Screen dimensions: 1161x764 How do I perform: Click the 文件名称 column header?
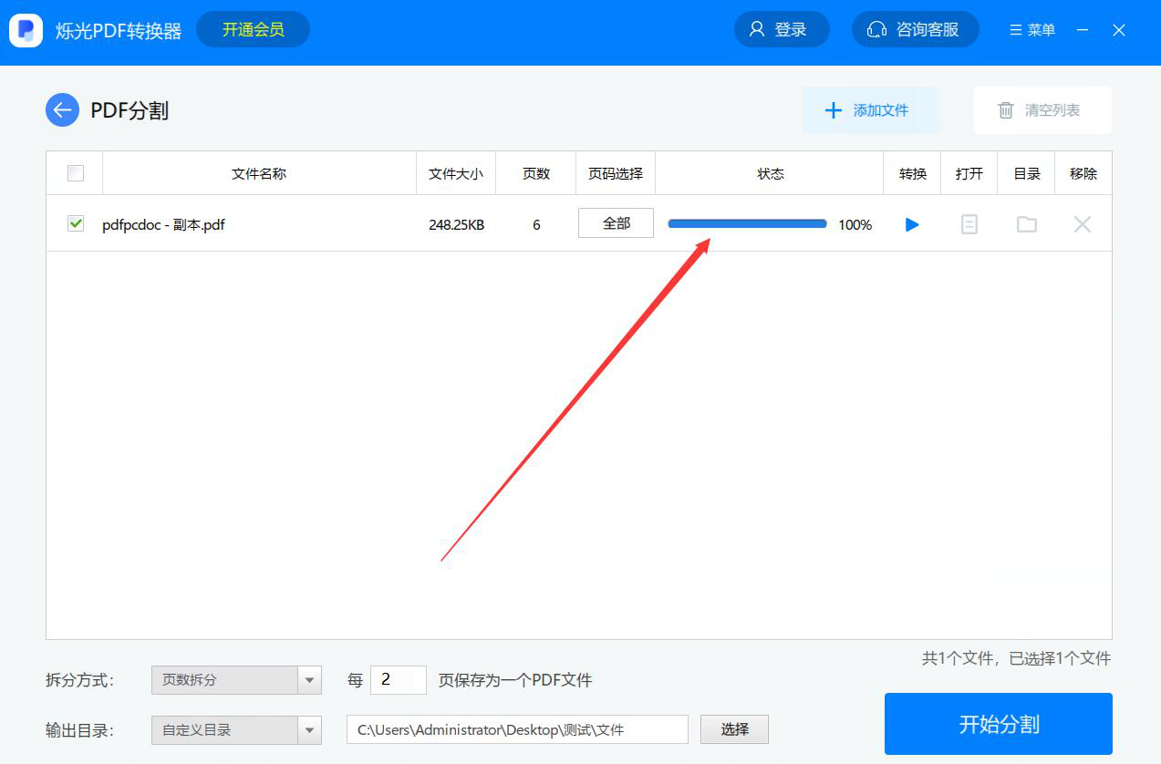(259, 173)
